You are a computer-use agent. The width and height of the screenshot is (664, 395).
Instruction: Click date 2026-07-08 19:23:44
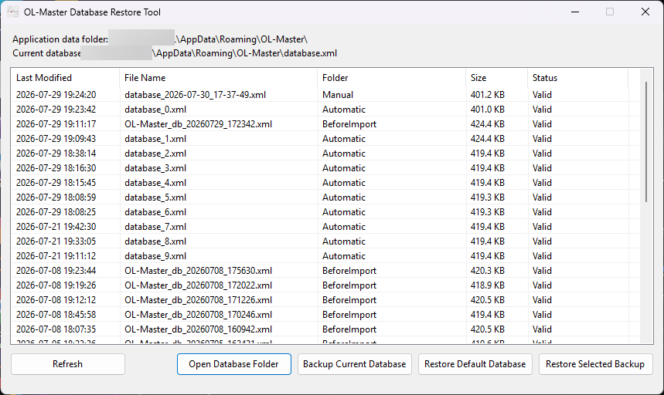tap(56, 271)
